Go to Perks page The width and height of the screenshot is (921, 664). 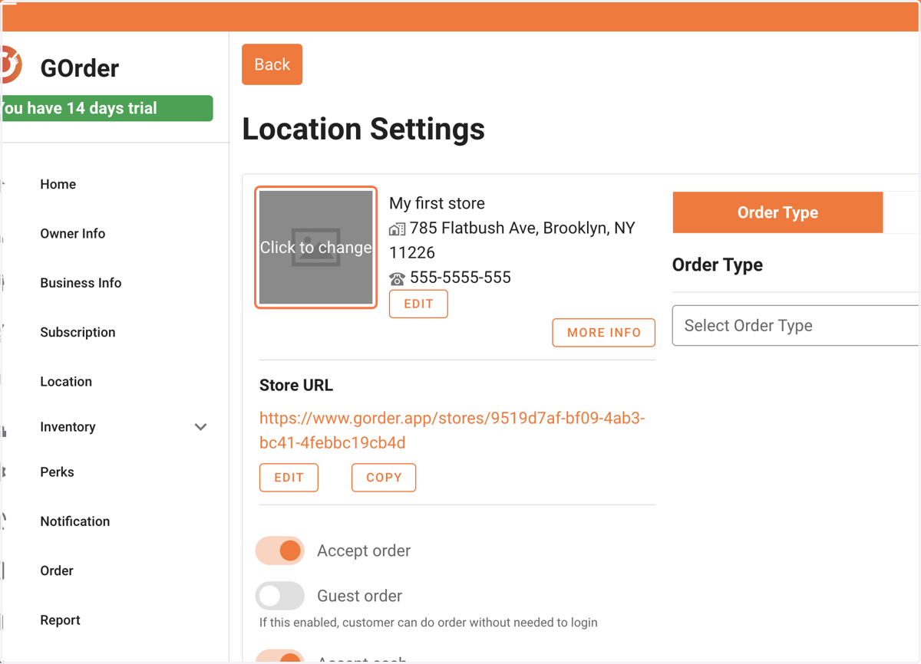coord(57,472)
